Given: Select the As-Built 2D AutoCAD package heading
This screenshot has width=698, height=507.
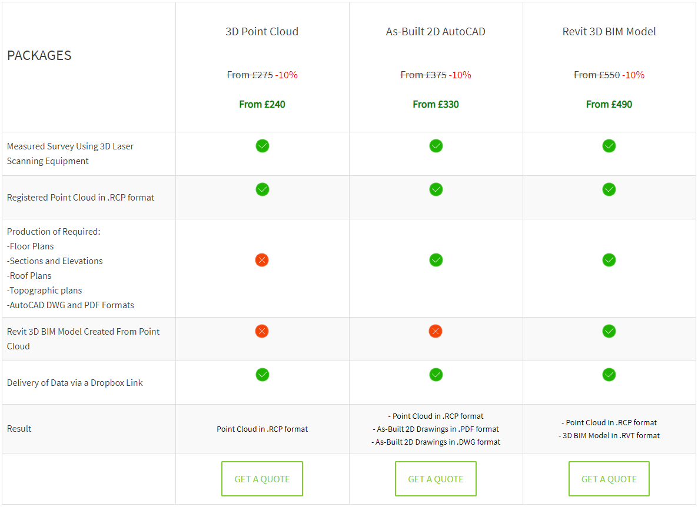Looking at the screenshot, I should (x=436, y=32).
